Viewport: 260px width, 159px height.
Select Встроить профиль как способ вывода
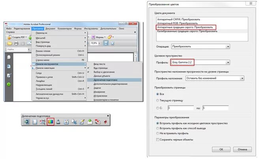pos(157,128)
